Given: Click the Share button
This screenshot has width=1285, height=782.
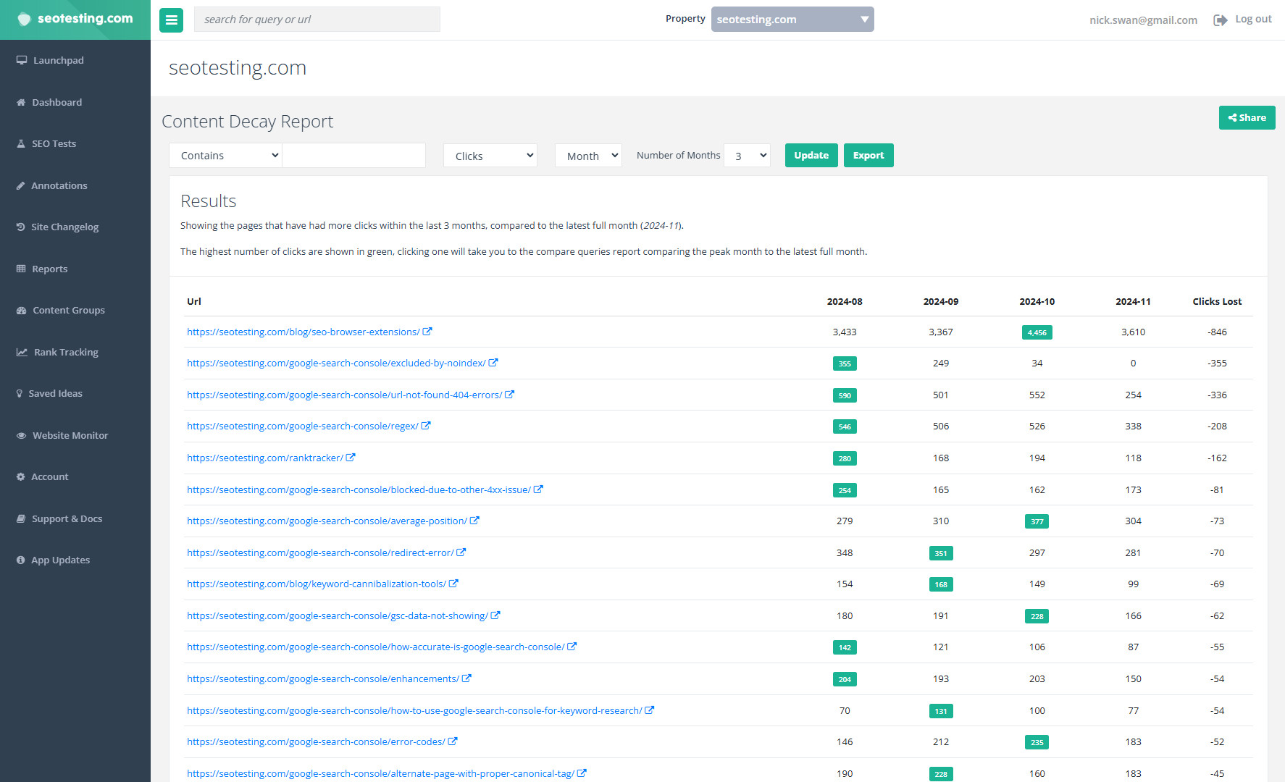Looking at the screenshot, I should pos(1247,118).
